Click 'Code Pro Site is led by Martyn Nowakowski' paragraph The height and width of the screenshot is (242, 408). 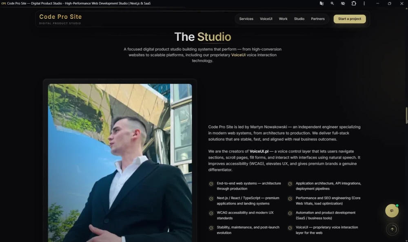284,133
